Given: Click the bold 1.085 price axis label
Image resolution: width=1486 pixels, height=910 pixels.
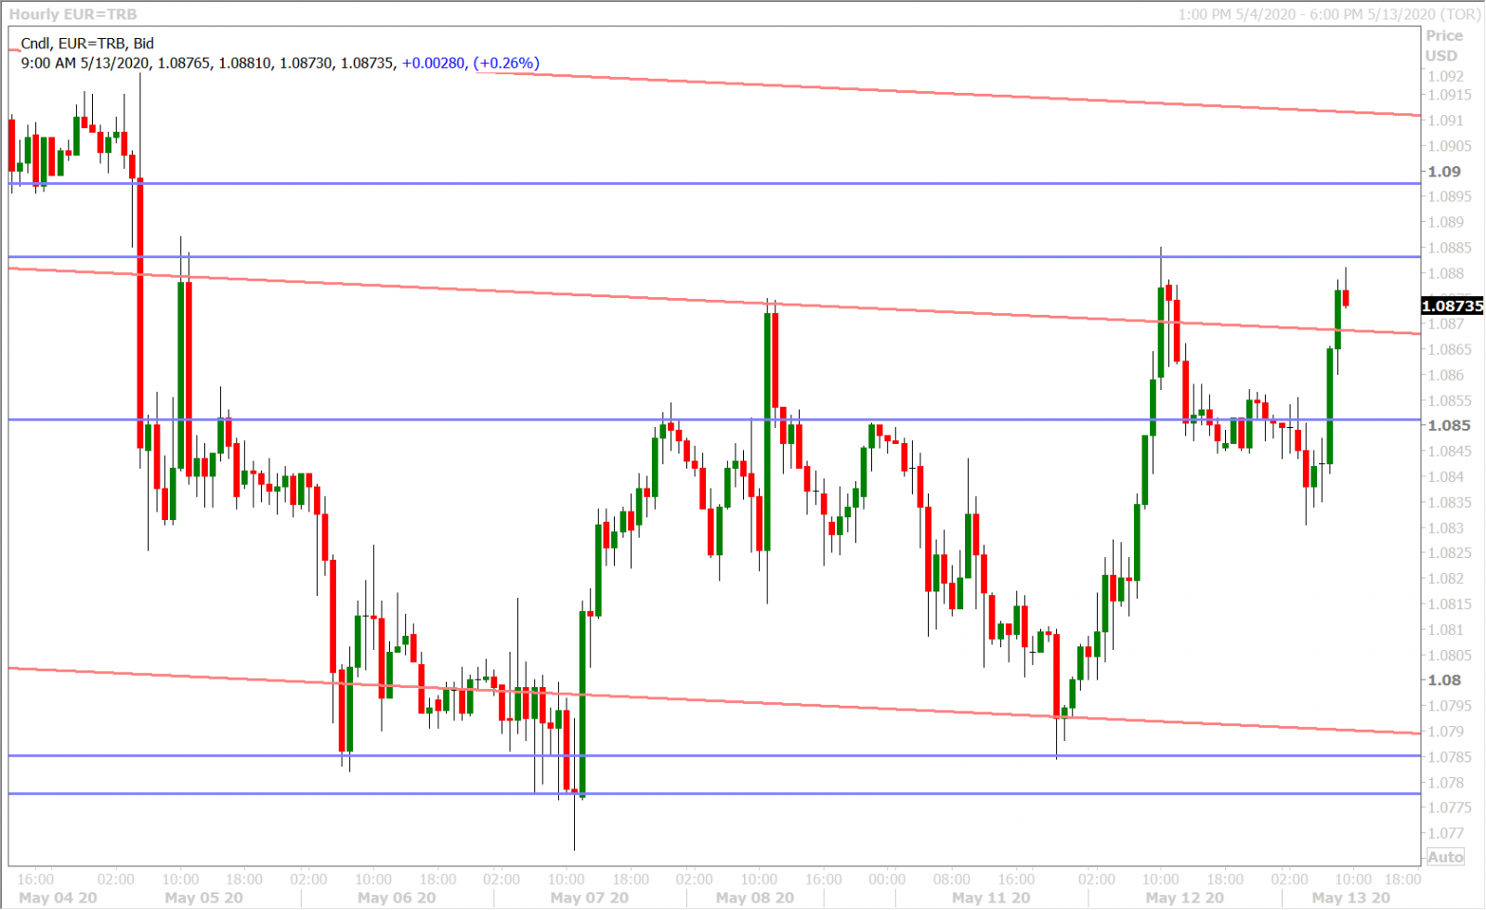Looking at the screenshot, I should pyautogui.click(x=1449, y=425).
